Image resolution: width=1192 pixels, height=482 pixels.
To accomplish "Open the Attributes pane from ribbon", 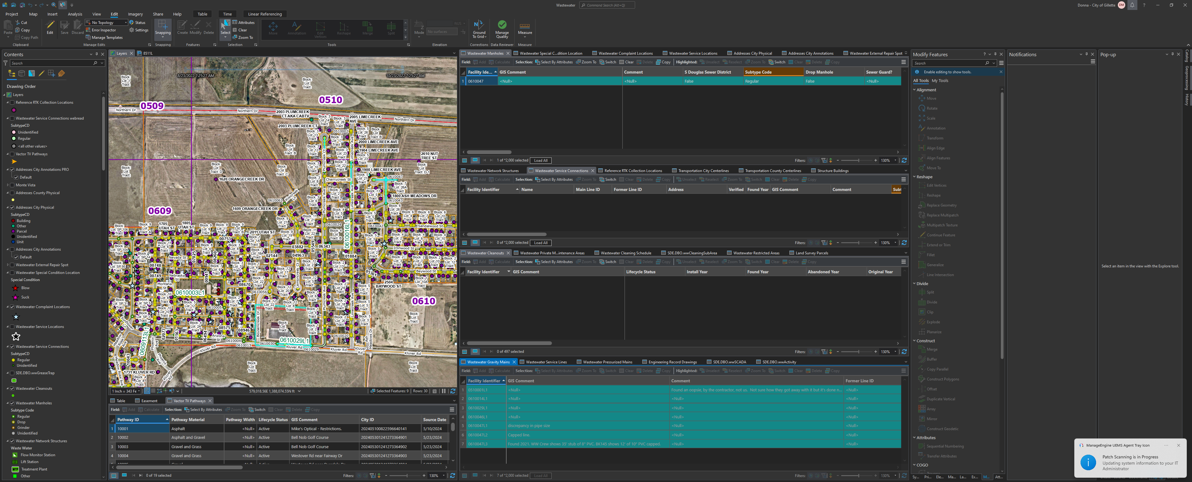I will click(x=243, y=22).
